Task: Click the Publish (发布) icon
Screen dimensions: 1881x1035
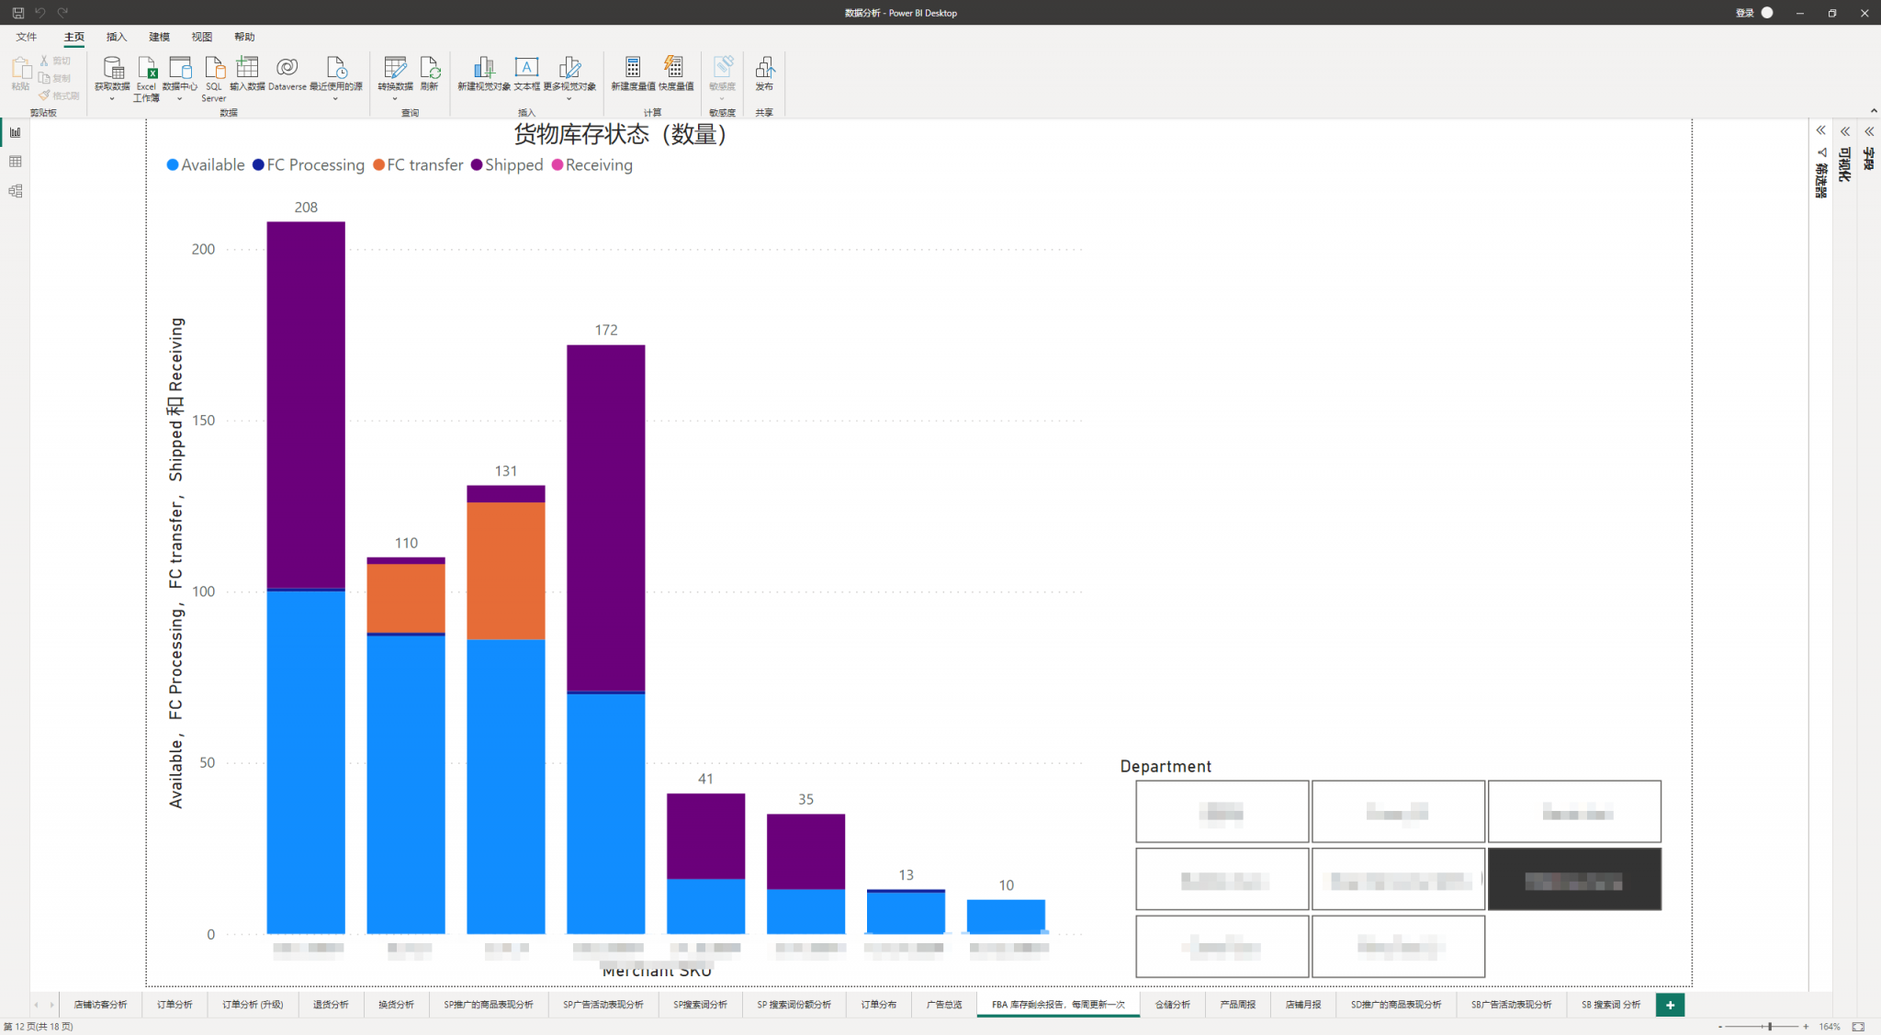Action: [764, 68]
